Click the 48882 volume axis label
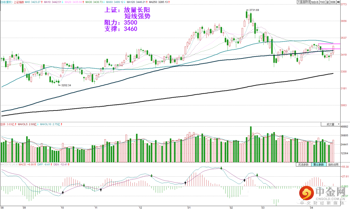350x209 pixels. (x=344, y=127)
